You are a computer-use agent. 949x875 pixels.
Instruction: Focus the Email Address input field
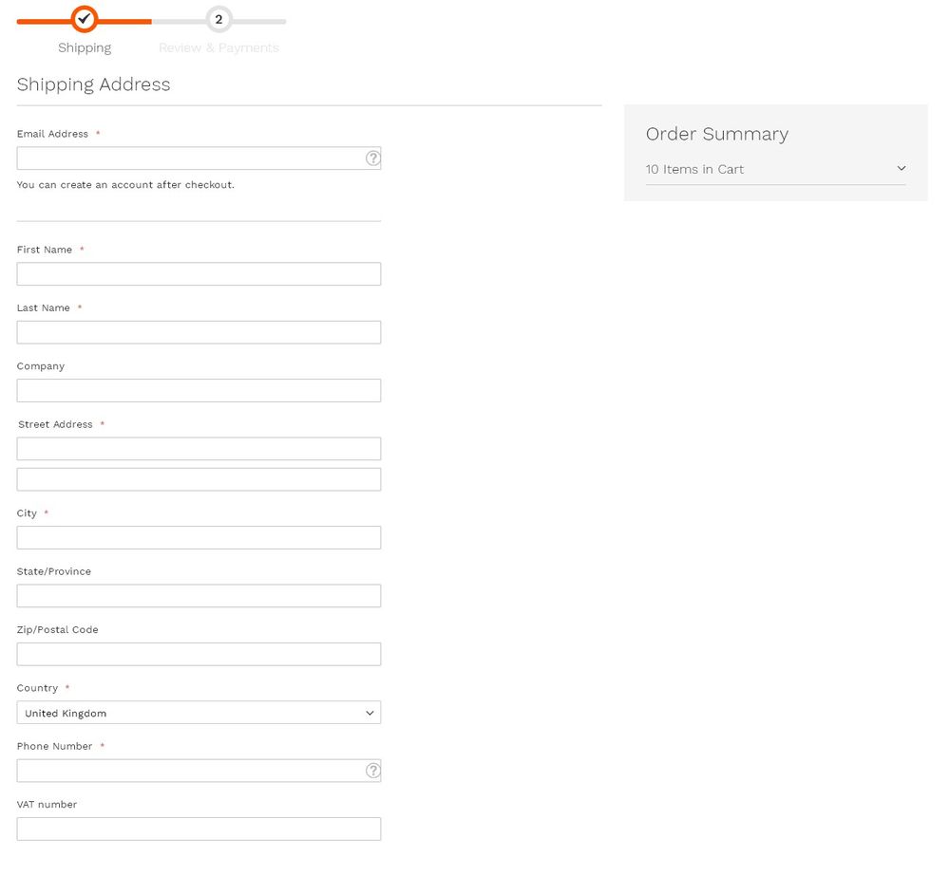click(x=190, y=158)
